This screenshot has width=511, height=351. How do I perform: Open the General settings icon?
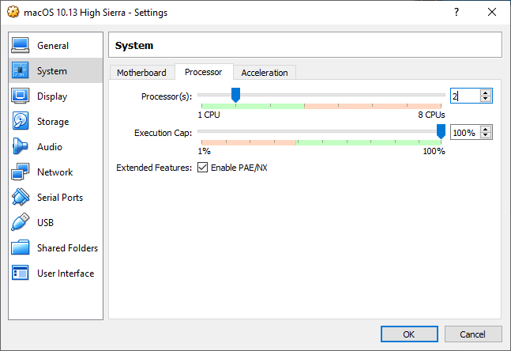click(21, 46)
